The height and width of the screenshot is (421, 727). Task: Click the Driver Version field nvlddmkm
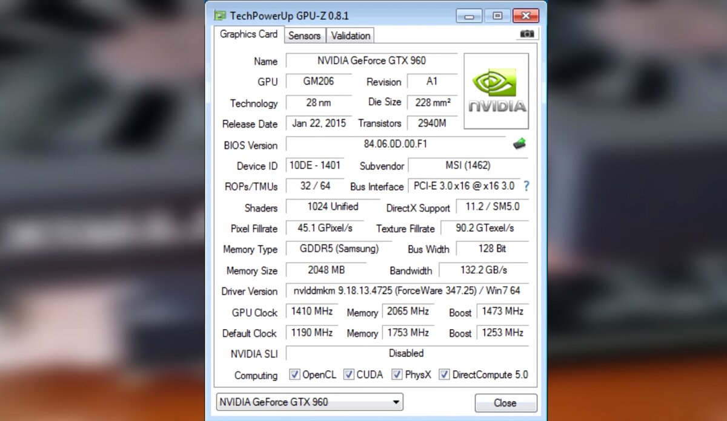point(407,291)
